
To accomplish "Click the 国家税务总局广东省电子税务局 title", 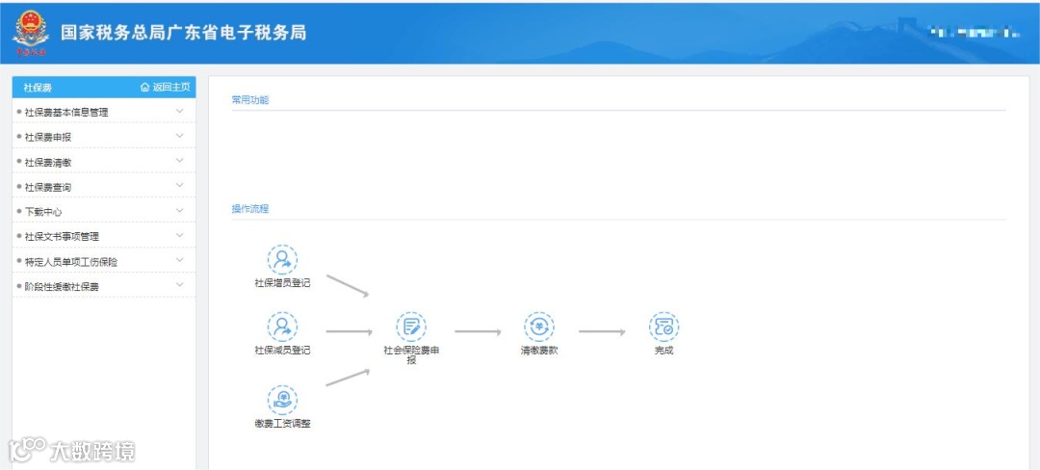I will tap(184, 33).
